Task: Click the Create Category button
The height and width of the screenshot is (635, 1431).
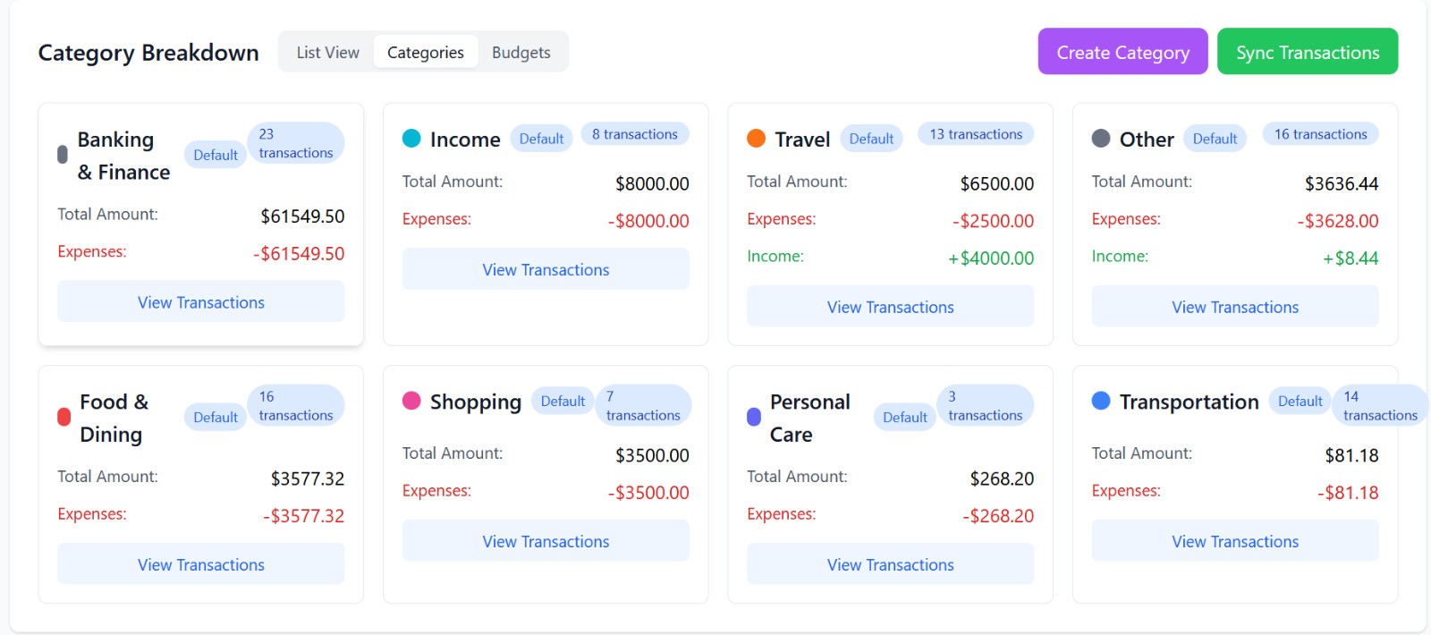Action: coord(1122,52)
